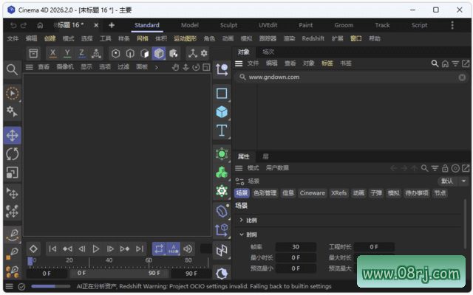This screenshot has height=295, width=473.
Task: Go to the start of animation
Action: click(x=52, y=249)
